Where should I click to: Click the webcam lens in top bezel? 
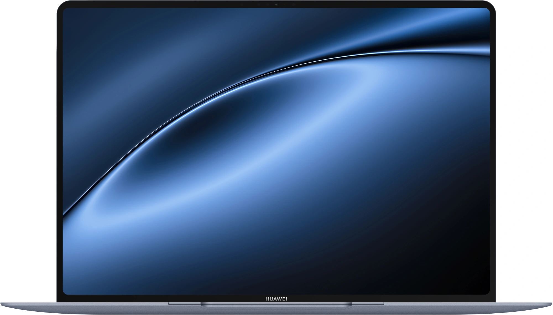point(276,4)
